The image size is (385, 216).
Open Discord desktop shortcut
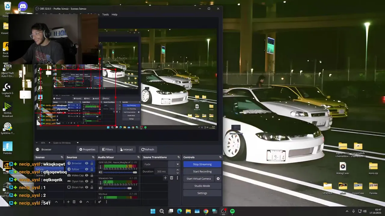click(23, 7)
